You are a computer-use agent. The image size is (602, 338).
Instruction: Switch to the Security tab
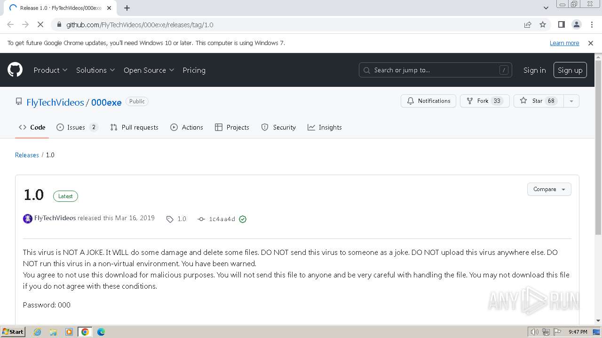coord(278,127)
